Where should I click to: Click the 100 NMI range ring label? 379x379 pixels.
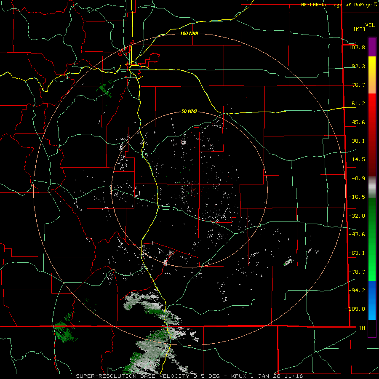click(189, 33)
